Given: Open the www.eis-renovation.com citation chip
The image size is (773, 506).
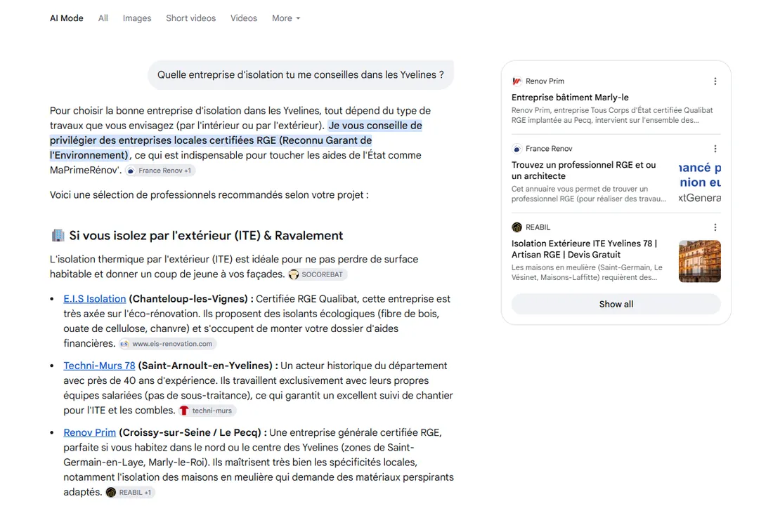Looking at the screenshot, I should pyautogui.click(x=167, y=344).
